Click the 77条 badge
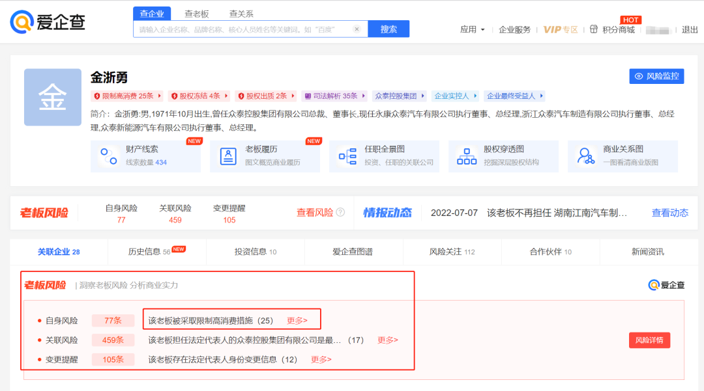 [113, 321]
